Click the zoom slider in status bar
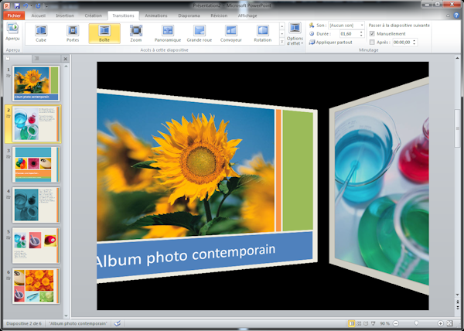Screen dimensions: 464x331 coord(416,323)
